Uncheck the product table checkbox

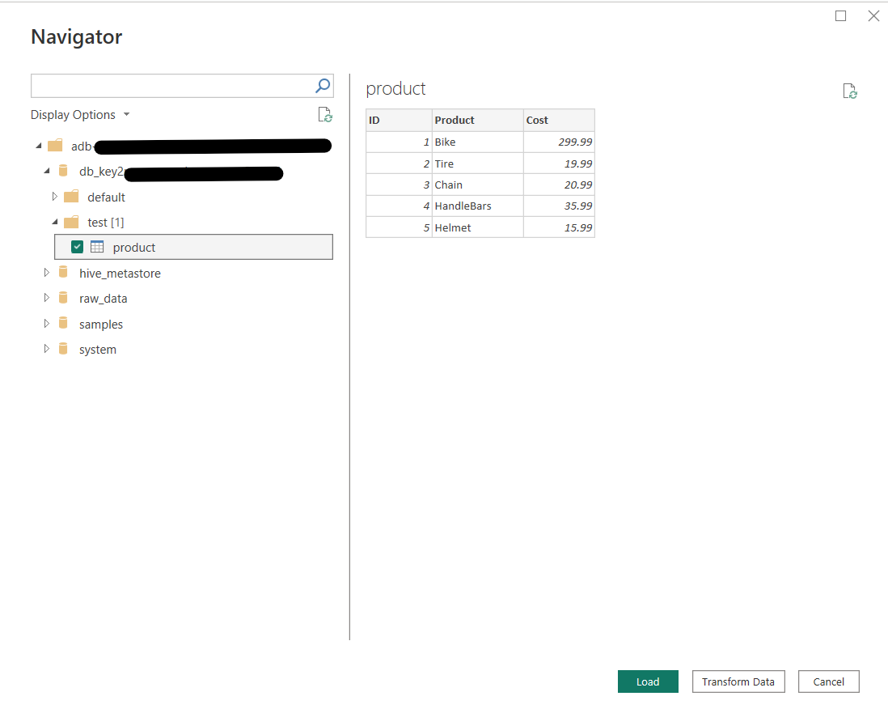pyautogui.click(x=78, y=248)
